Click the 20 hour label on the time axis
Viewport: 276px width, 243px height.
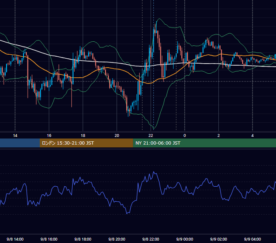pyautogui.click(x=117, y=136)
